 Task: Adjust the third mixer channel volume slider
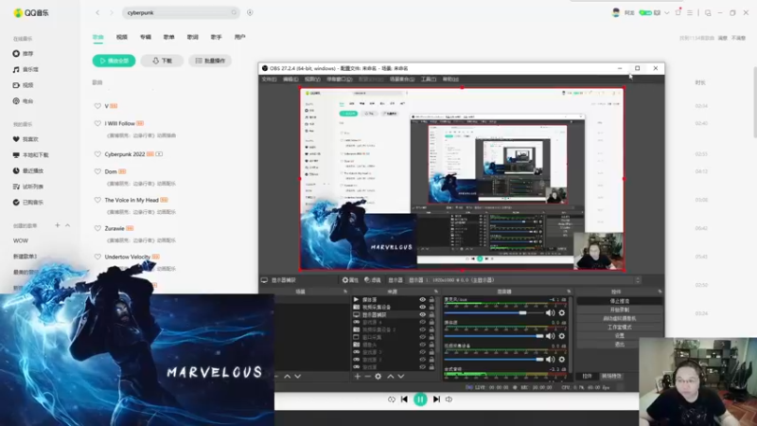[494, 360]
